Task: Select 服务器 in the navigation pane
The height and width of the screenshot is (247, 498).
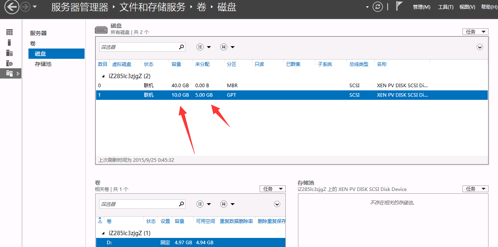Action: [38, 33]
